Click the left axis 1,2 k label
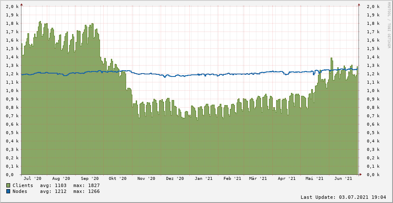 coord(12,74)
